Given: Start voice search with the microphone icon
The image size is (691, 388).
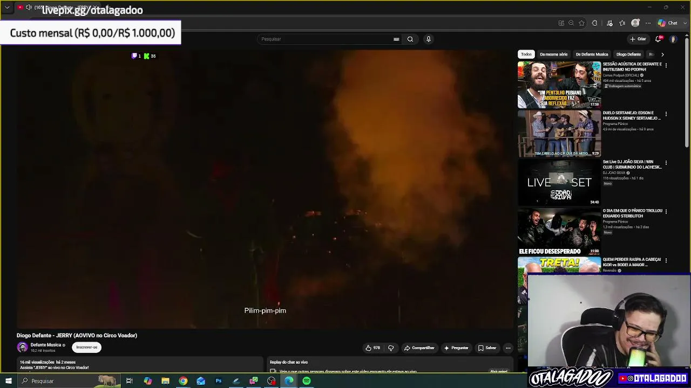Looking at the screenshot, I should click(x=429, y=39).
